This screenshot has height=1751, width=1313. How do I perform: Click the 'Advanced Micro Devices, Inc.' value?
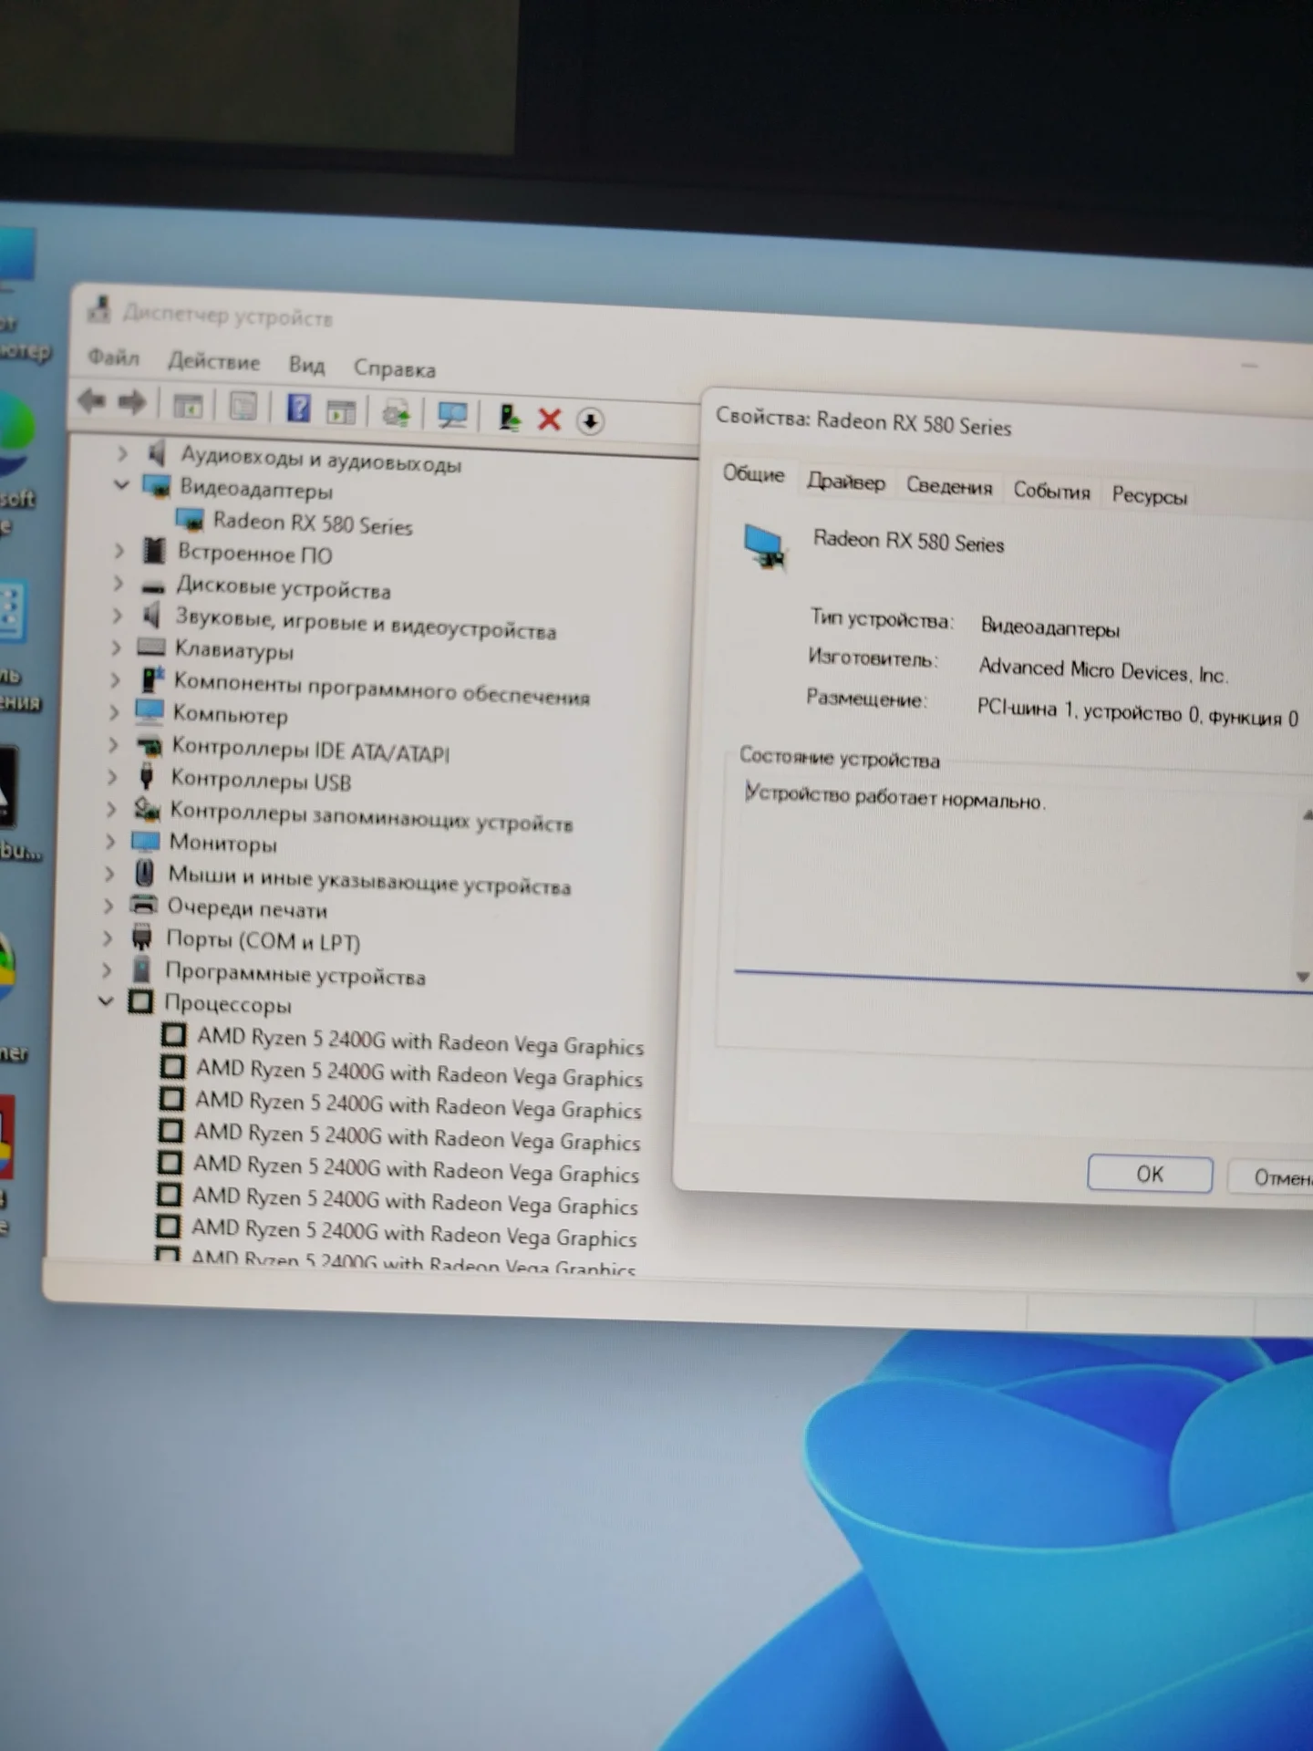[x=1103, y=670]
